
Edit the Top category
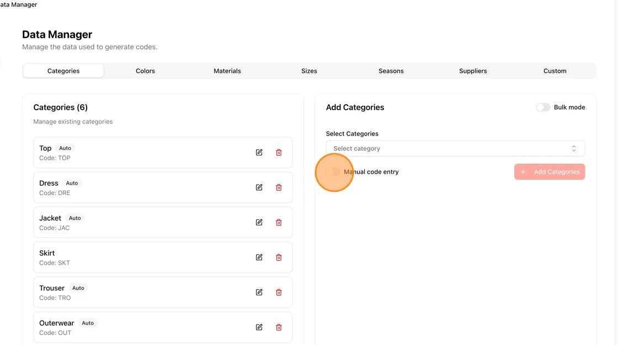(259, 153)
